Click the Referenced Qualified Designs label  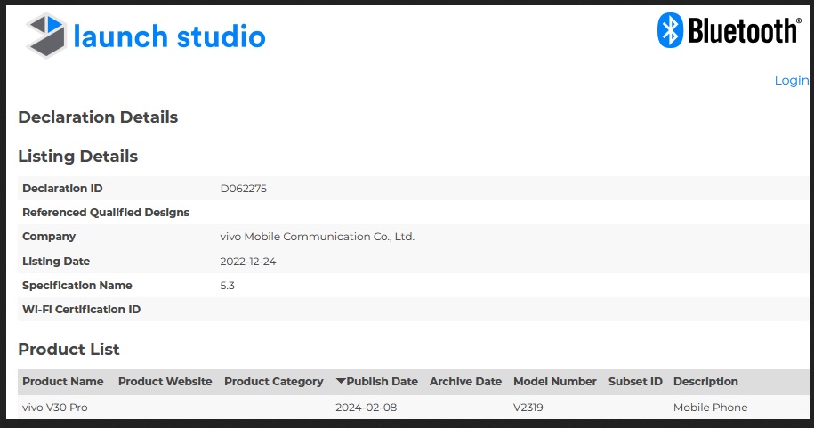point(106,213)
